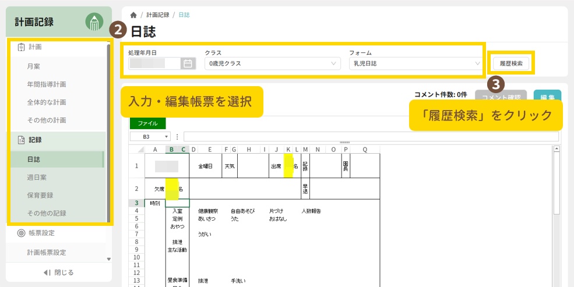Click the formula bar options dots icon
Image resolution: width=574 pixels, height=287 pixels.
pyautogui.click(x=177, y=137)
